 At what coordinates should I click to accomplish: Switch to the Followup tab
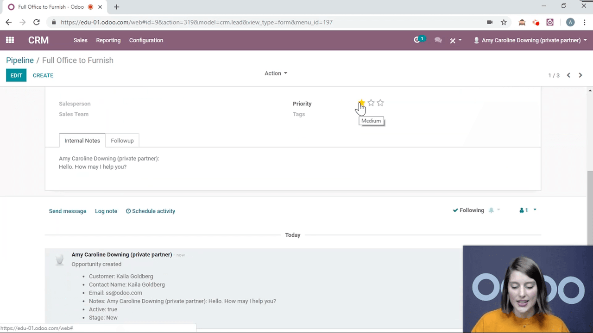click(x=122, y=141)
